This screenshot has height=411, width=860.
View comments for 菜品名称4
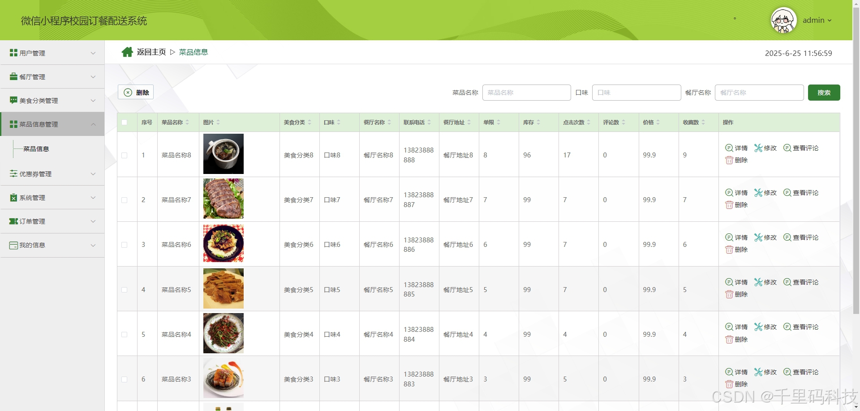[801, 327]
